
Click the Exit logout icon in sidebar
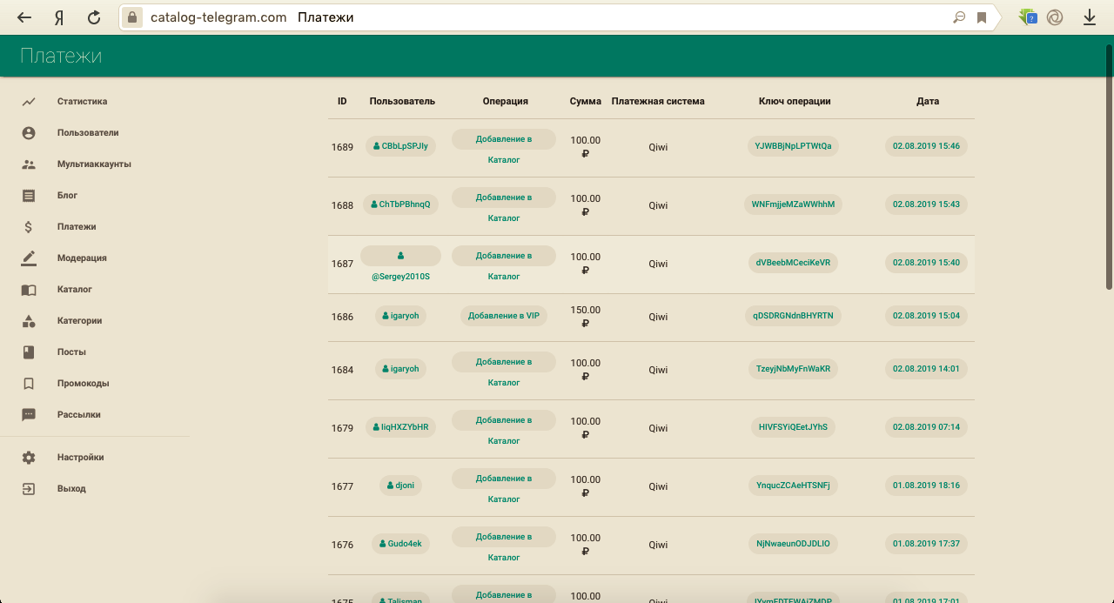29,489
